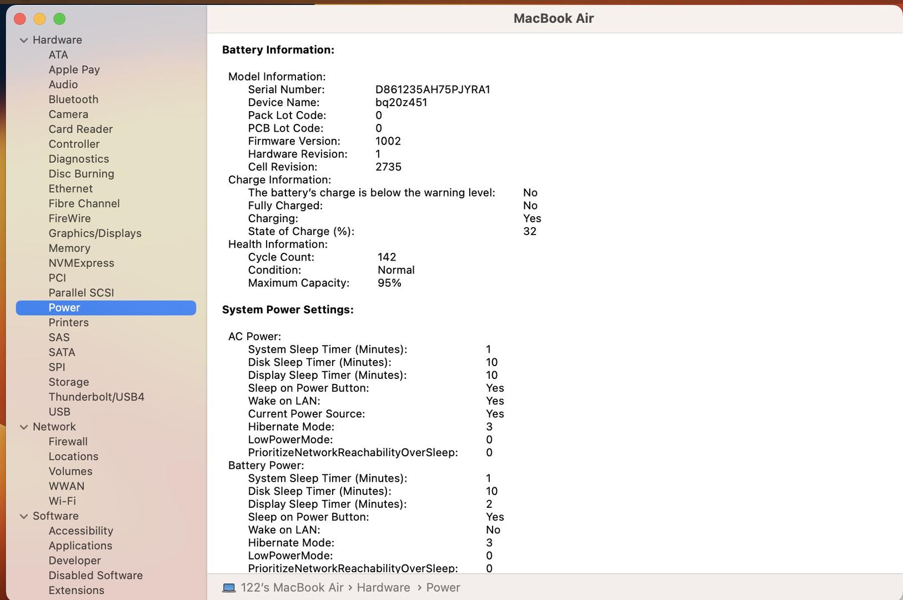
Task: Open the Camera item
Action: pyautogui.click(x=68, y=114)
